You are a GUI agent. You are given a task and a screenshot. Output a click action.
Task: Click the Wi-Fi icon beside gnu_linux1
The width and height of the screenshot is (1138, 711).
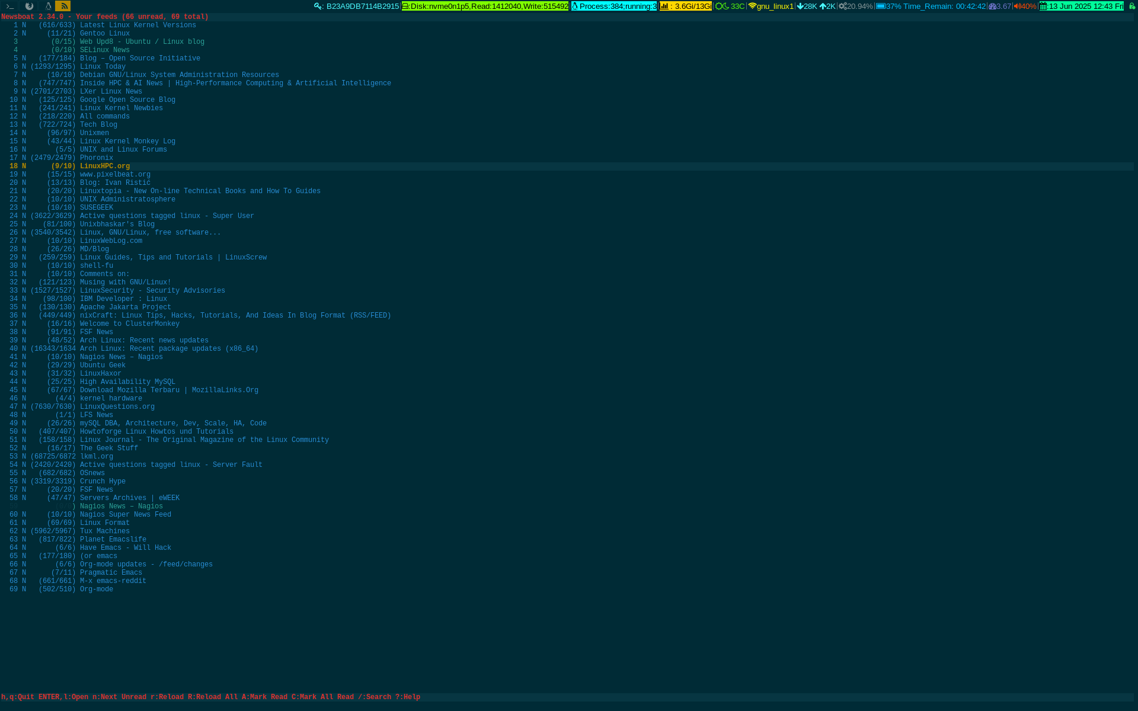752,7
